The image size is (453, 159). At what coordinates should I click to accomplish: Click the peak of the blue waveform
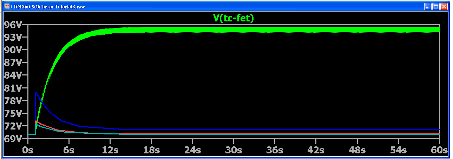pos(36,92)
